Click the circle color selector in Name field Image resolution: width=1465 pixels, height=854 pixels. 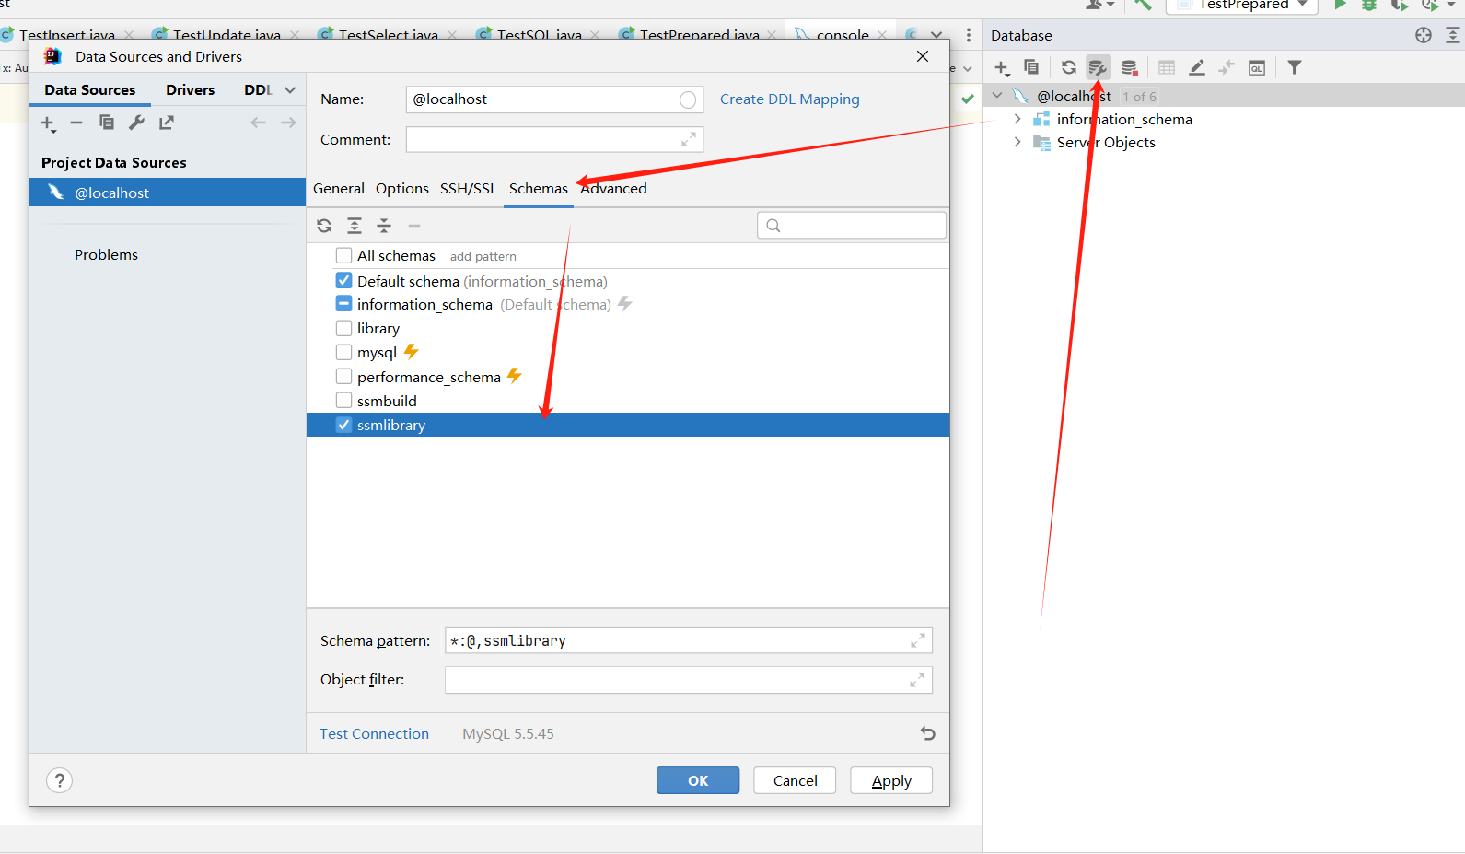[688, 99]
